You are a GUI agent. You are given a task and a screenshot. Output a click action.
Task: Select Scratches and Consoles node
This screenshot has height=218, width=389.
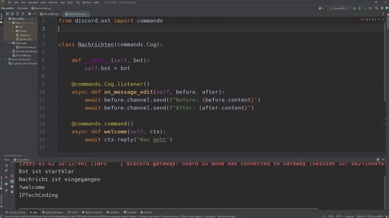coord(22,64)
